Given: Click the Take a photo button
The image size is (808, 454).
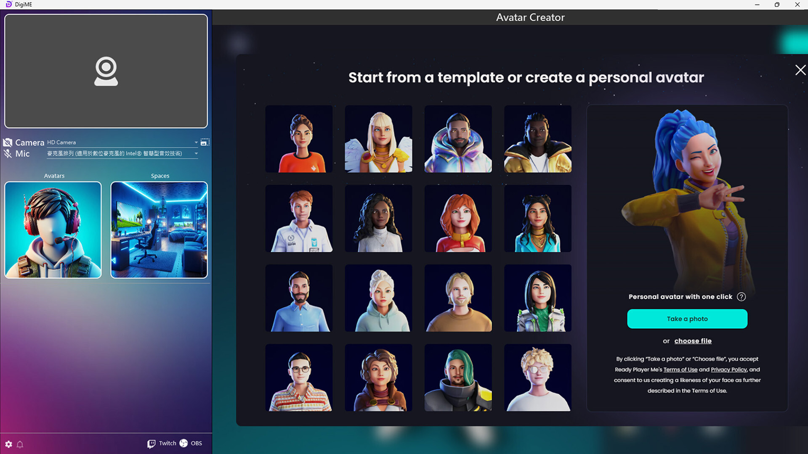Looking at the screenshot, I should coord(687,319).
